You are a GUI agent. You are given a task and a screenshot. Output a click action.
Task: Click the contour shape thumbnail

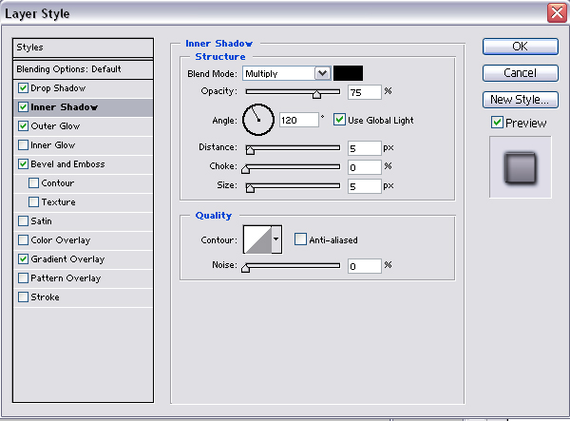tap(257, 239)
